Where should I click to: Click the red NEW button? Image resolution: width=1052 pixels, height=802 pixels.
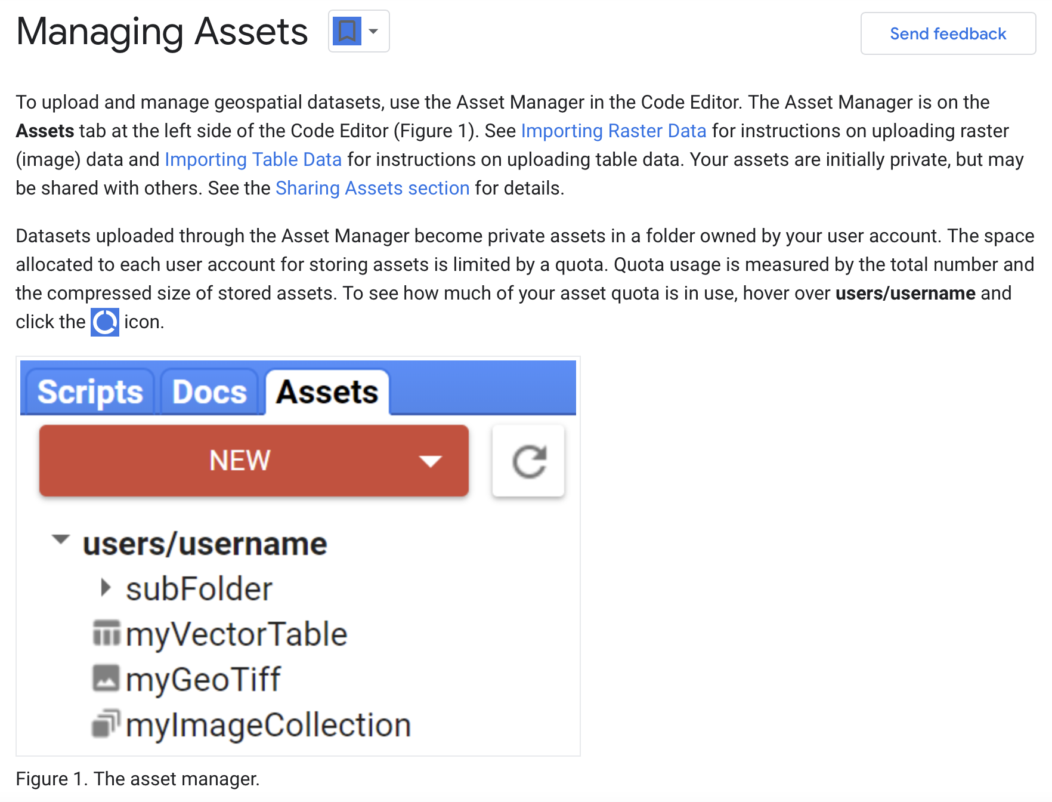coord(240,461)
